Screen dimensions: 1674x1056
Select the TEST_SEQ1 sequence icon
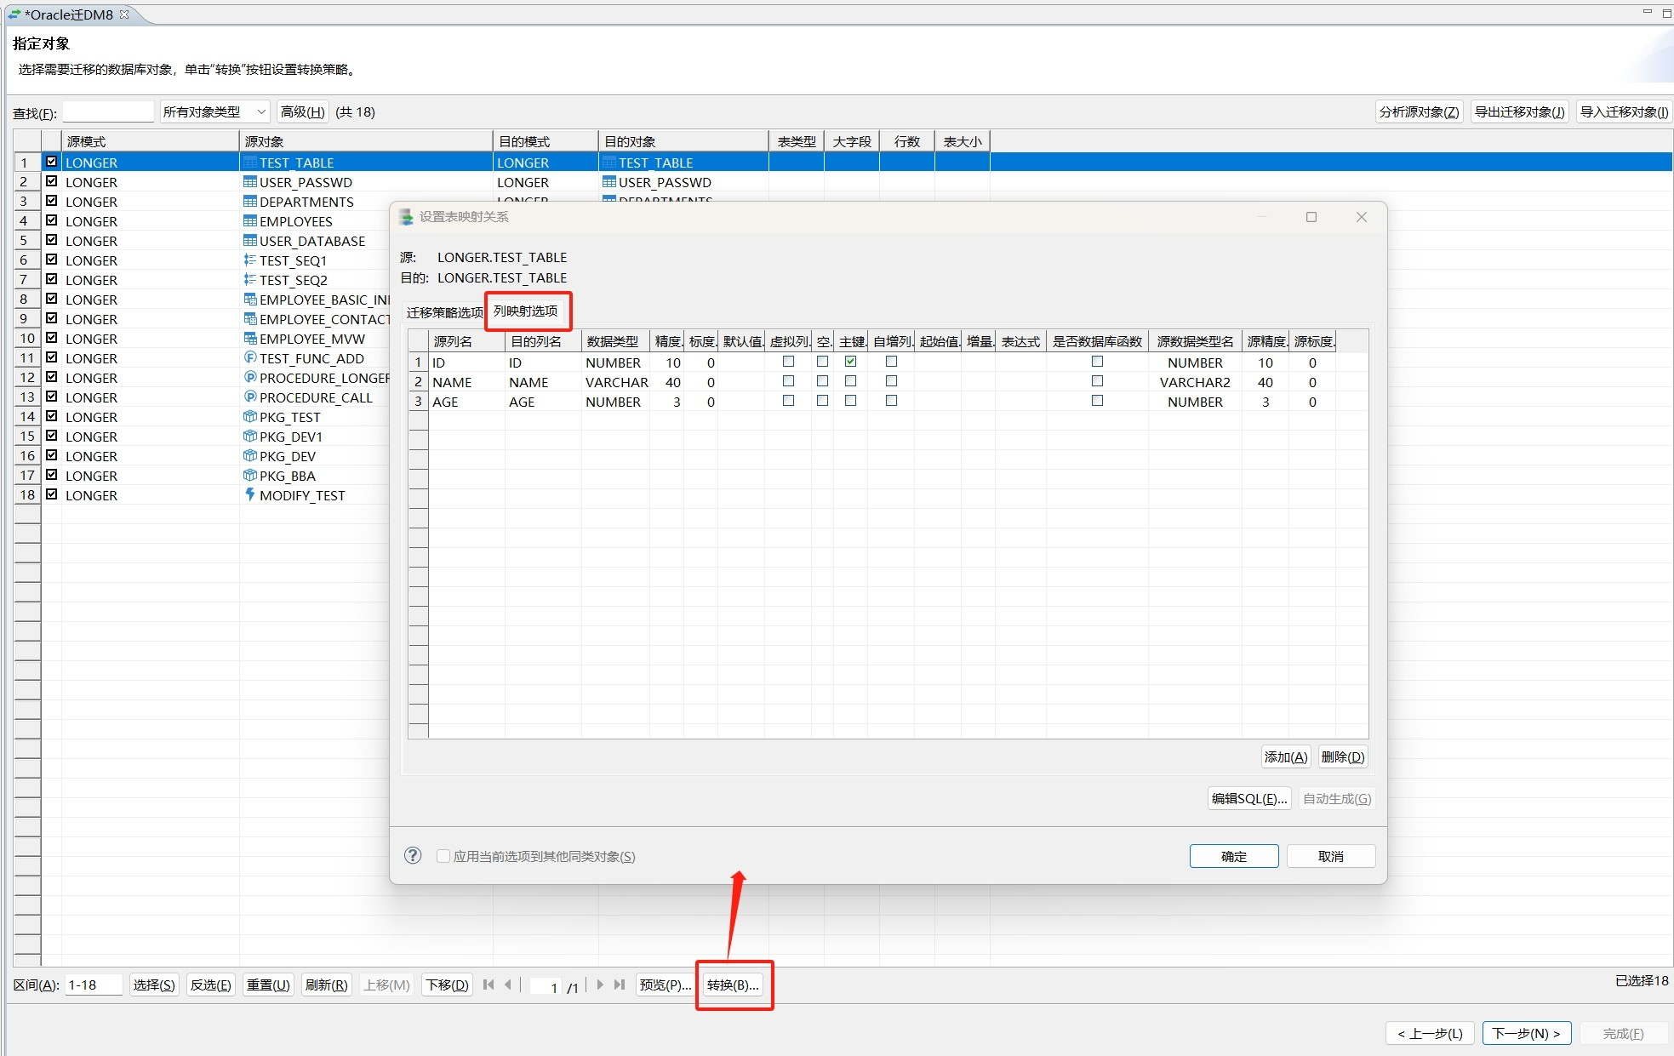pos(250,260)
